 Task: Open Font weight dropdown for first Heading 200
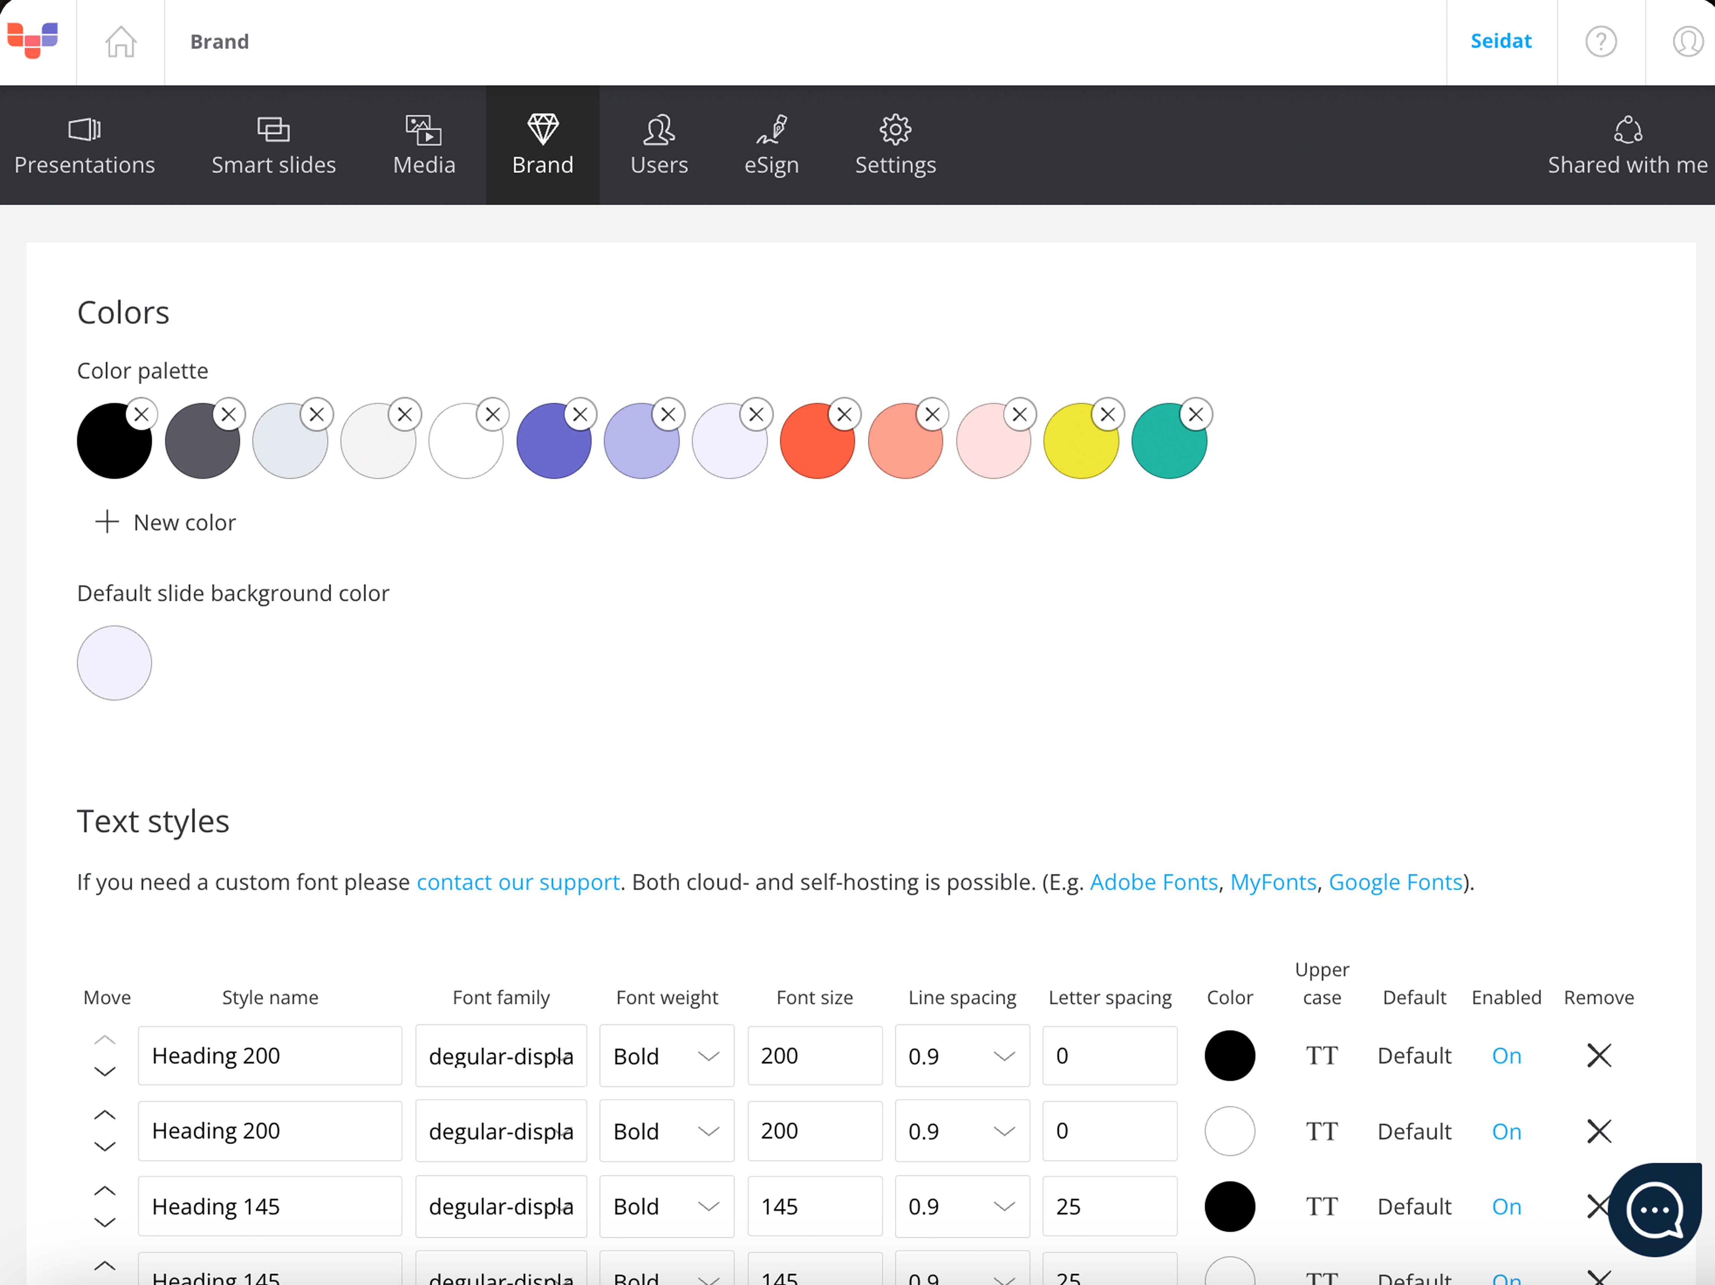(x=667, y=1055)
